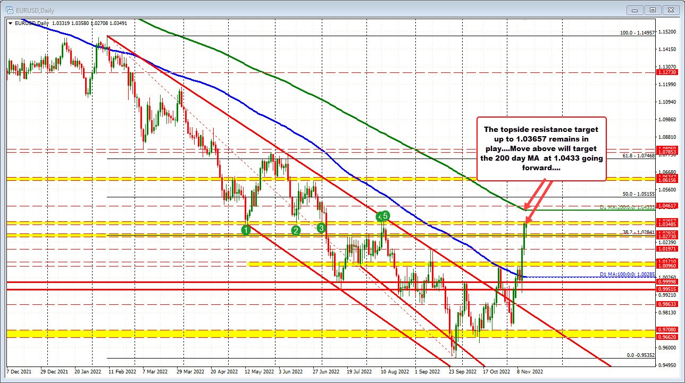Select the green circle marker numbered 1
This screenshot has height=383, width=685.
(x=246, y=230)
